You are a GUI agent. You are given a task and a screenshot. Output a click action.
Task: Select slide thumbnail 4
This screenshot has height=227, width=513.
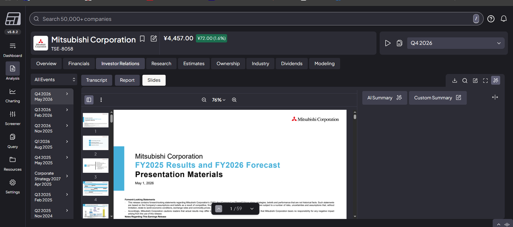[95, 189]
